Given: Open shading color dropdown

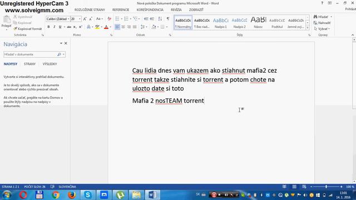Looking at the screenshot, I should point(158,27).
